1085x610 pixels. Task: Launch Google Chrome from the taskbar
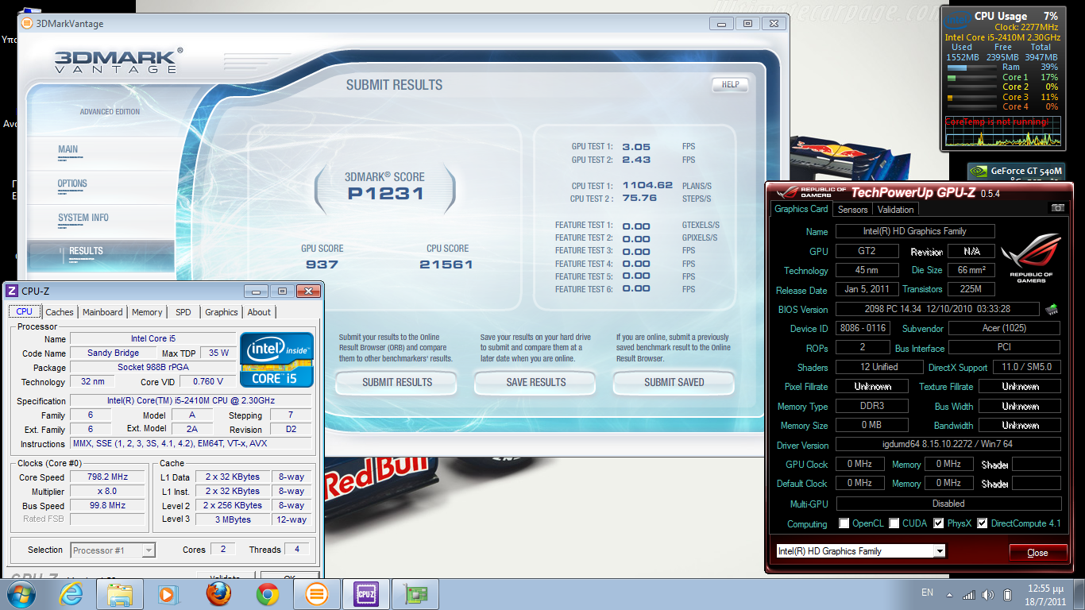[268, 594]
